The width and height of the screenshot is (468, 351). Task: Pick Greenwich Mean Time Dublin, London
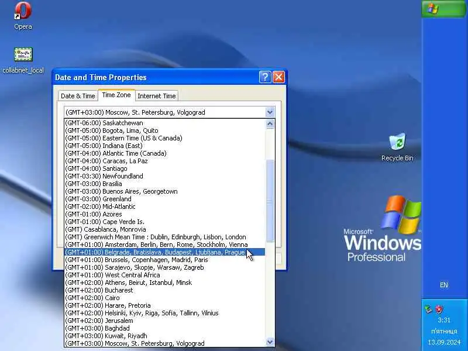coord(165,237)
